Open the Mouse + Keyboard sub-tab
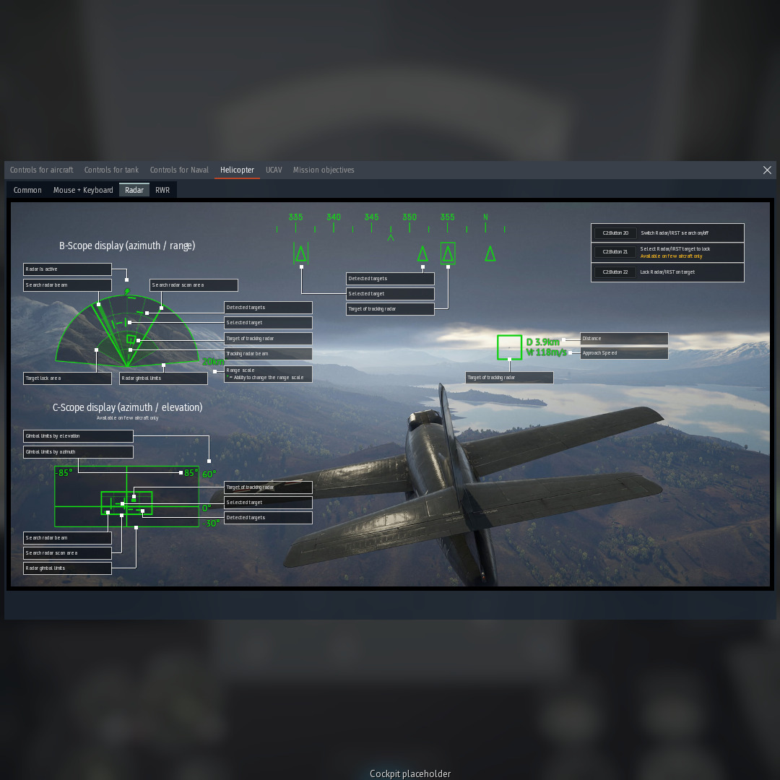The image size is (780, 780). tap(83, 190)
